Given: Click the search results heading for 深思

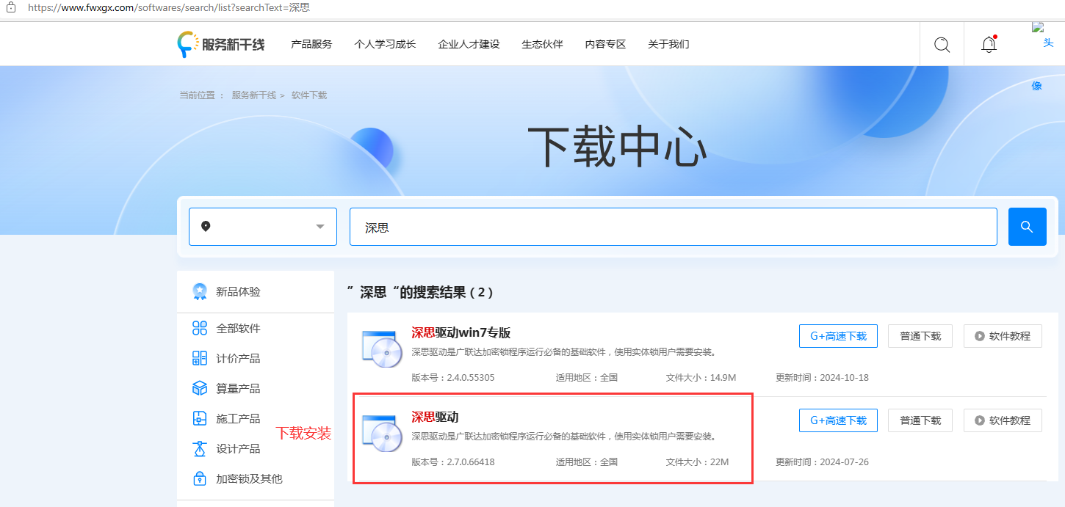Looking at the screenshot, I should pyautogui.click(x=420, y=292).
